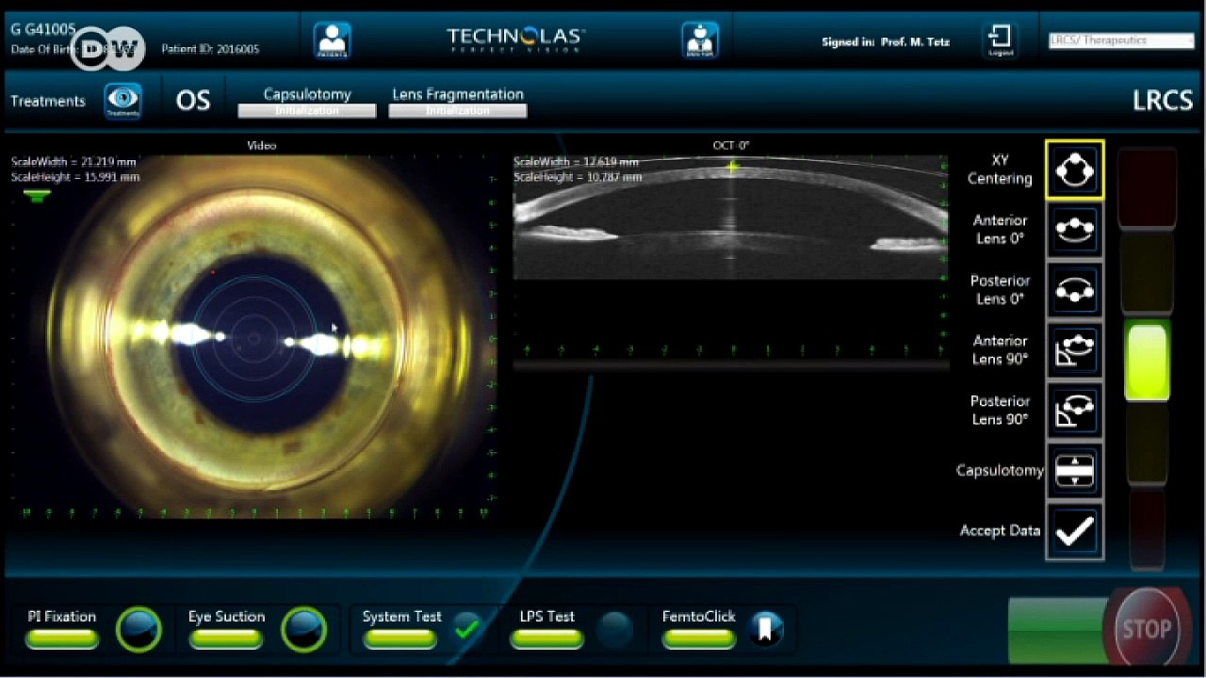
Task: Click the LRCS/ Therapeutics field
Action: pyautogui.click(x=1121, y=40)
